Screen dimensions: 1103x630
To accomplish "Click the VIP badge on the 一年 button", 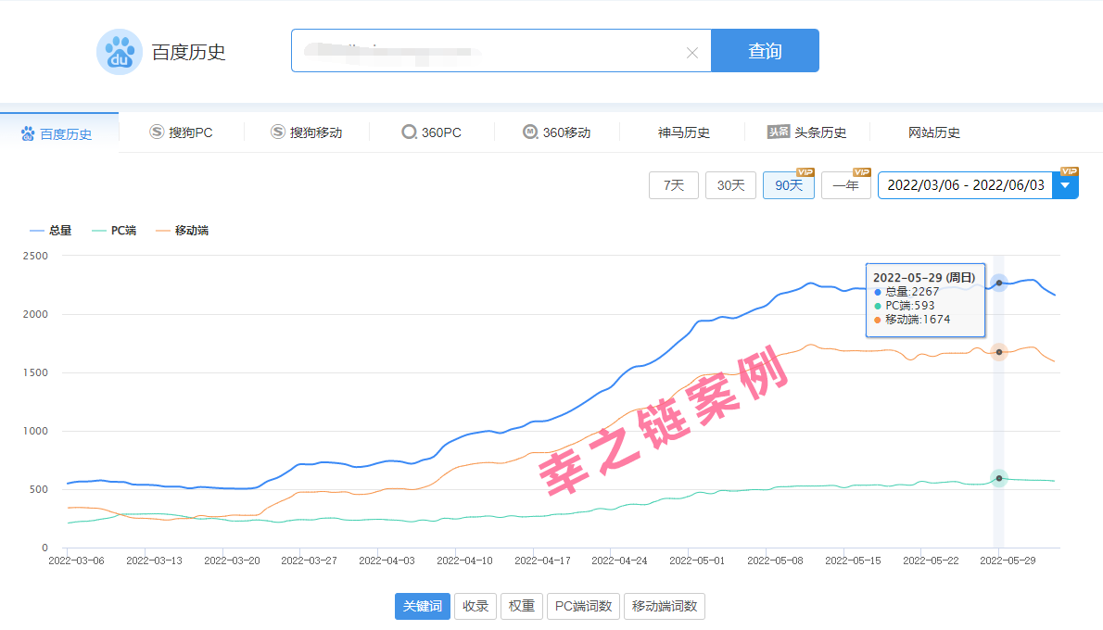I will pos(862,172).
